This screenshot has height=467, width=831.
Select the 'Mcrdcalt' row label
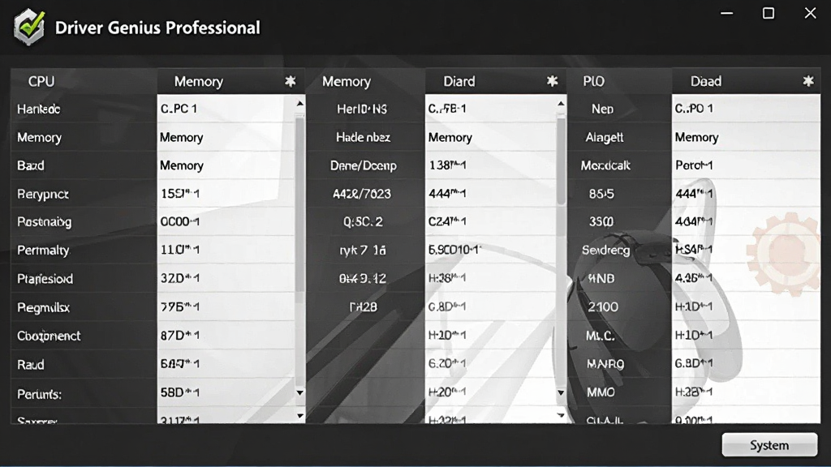tap(605, 165)
